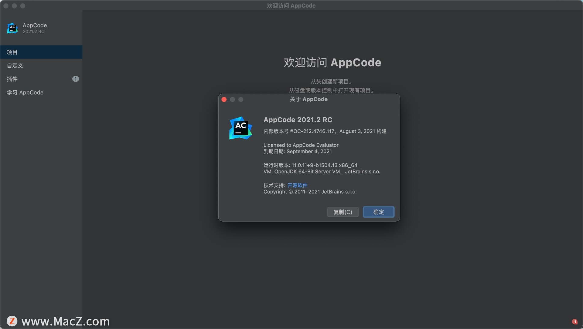Open the 自定义 sidebar tab
The width and height of the screenshot is (583, 329).
(x=41, y=65)
